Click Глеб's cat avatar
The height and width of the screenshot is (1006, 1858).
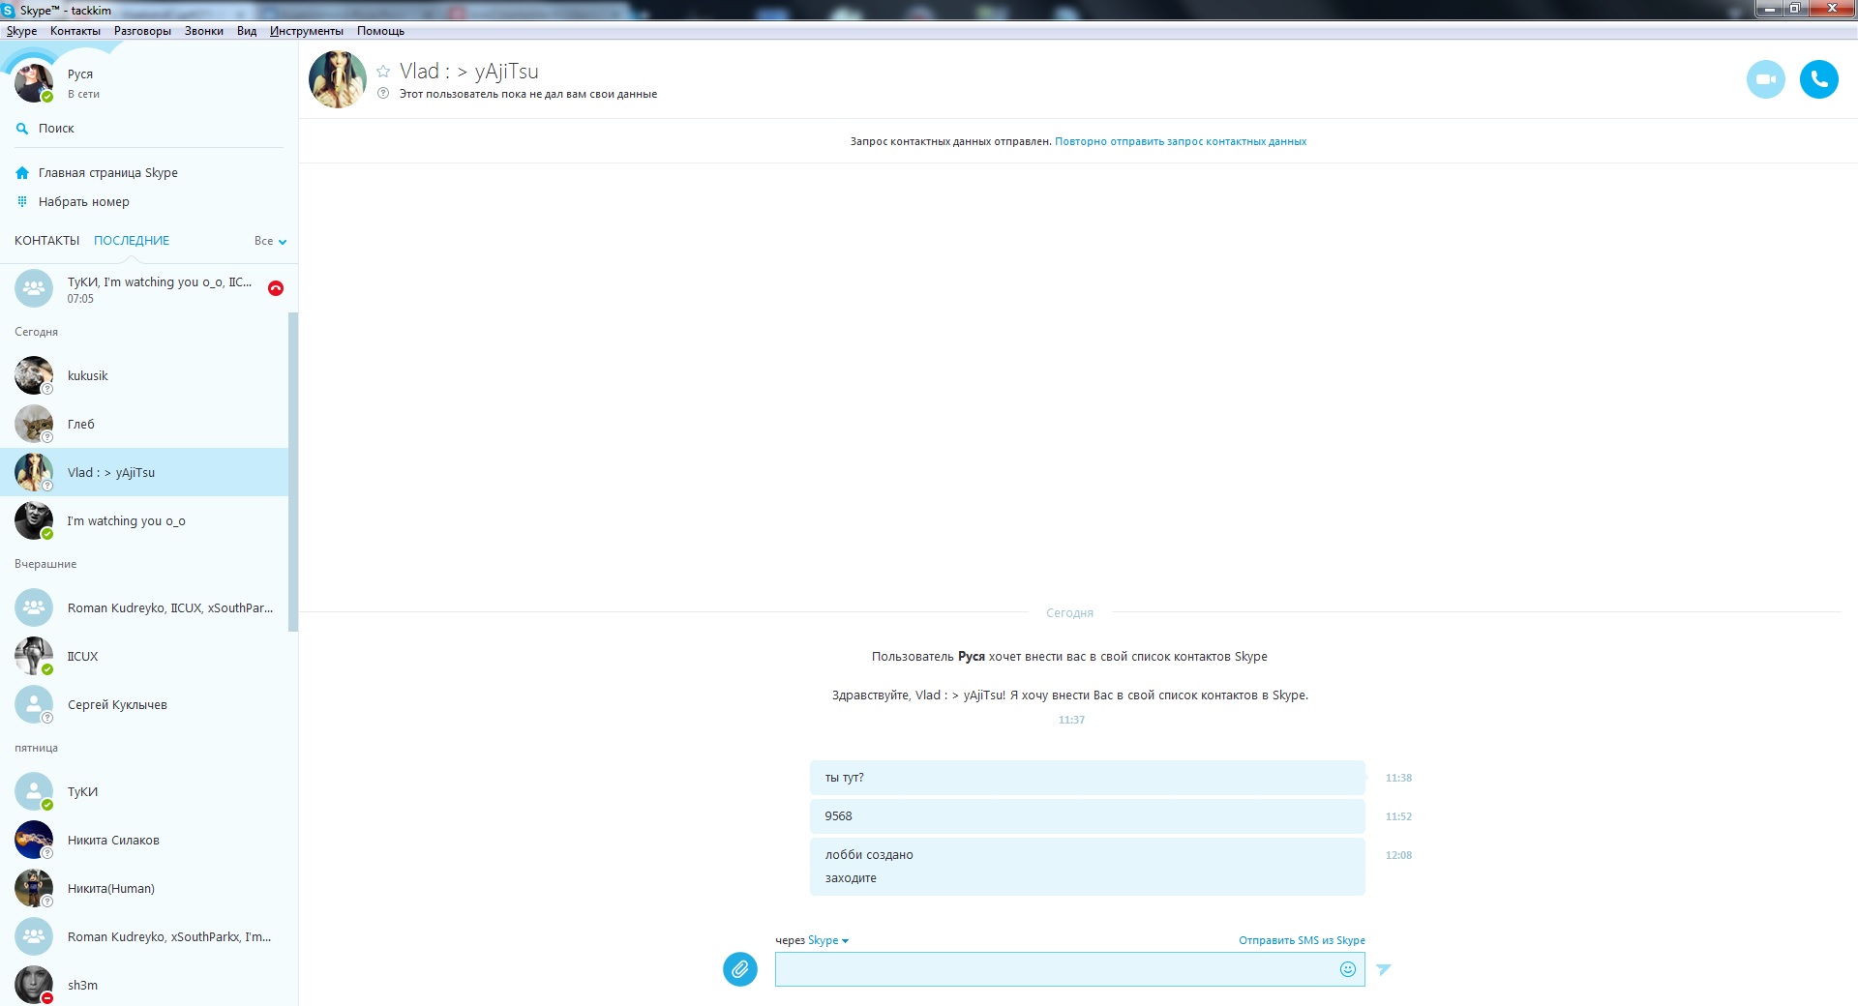coord(34,424)
